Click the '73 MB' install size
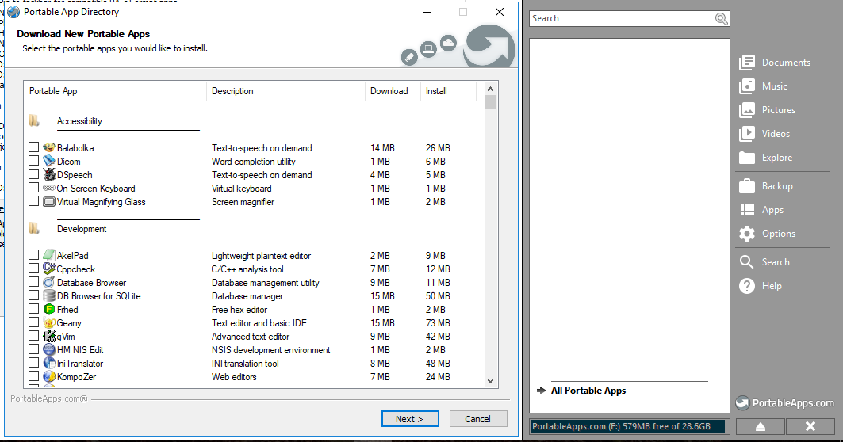 [439, 322]
